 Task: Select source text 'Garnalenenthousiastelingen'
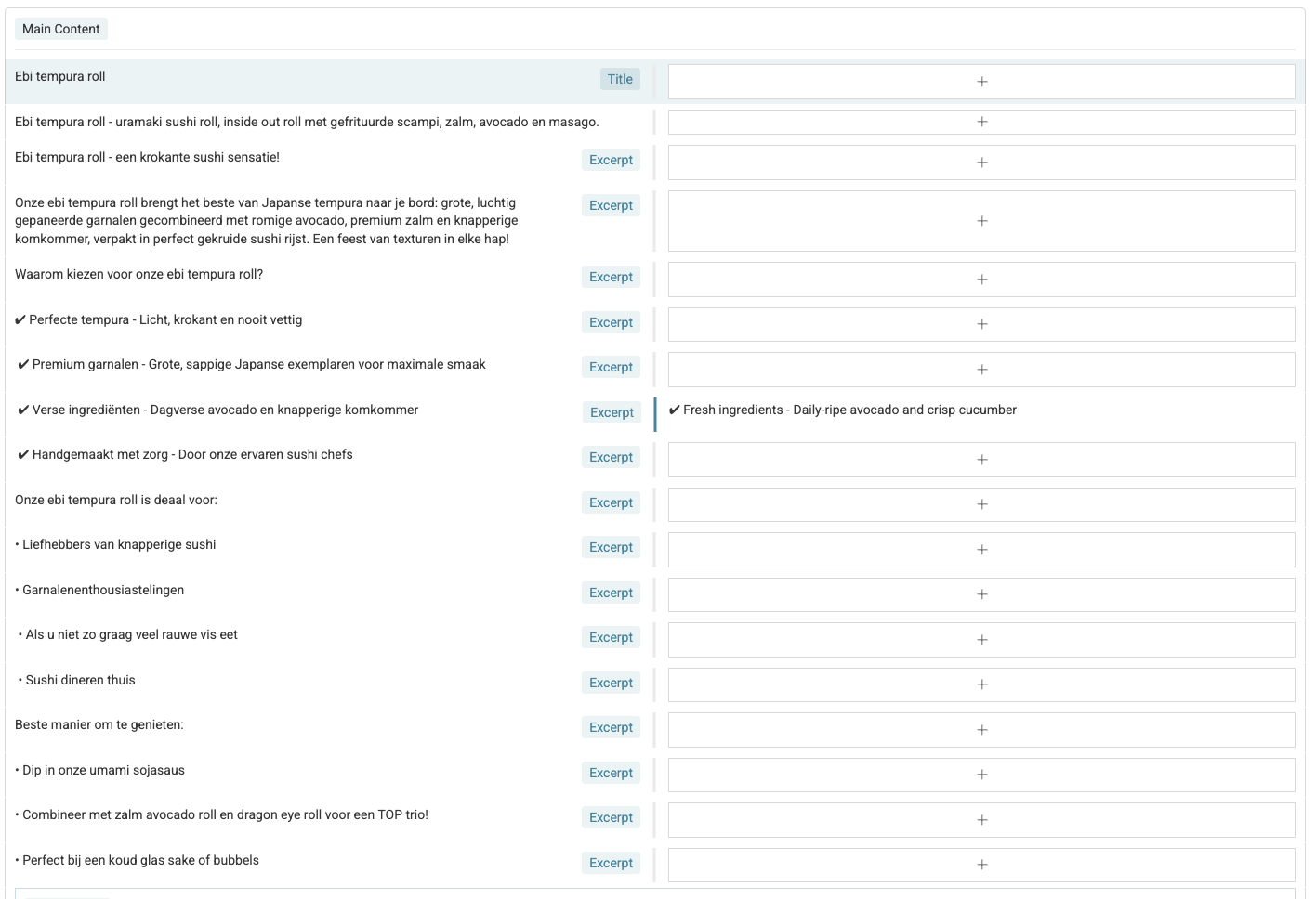[x=99, y=590]
